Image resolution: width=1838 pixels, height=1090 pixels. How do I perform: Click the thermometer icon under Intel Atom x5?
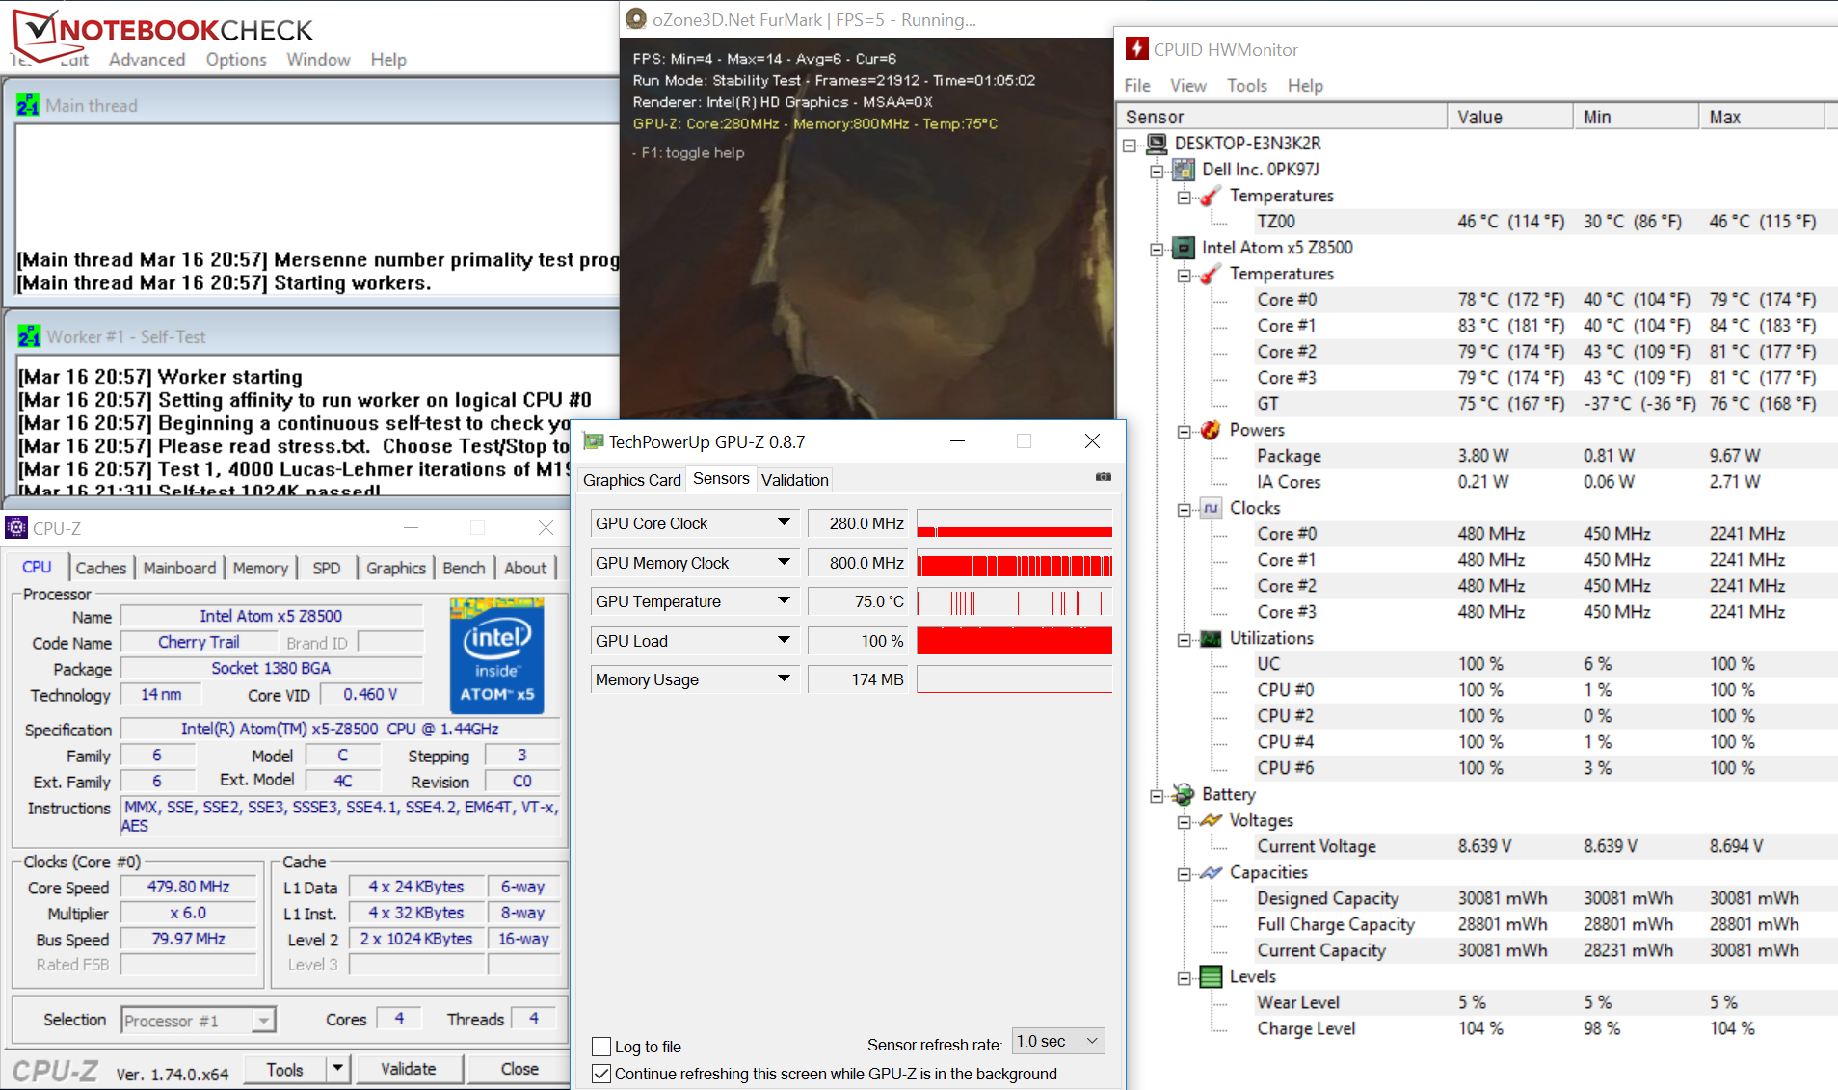(x=1211, y=274)
